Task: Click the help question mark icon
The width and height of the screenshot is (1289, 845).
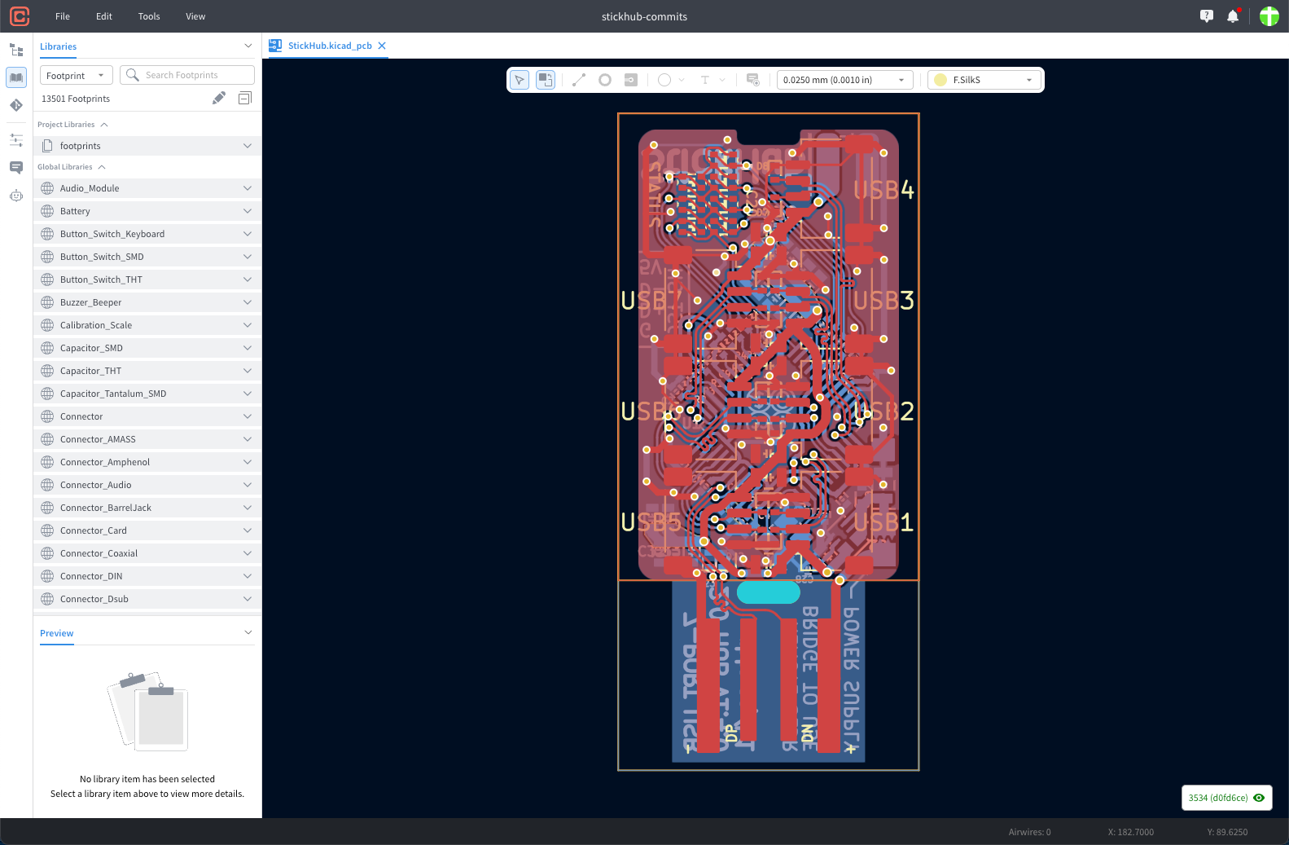Action: [1207, 16]
